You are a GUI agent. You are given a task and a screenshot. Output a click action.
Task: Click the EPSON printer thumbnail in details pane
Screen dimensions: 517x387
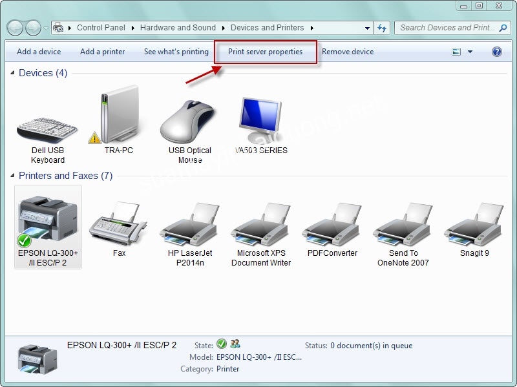coord(37,359)
